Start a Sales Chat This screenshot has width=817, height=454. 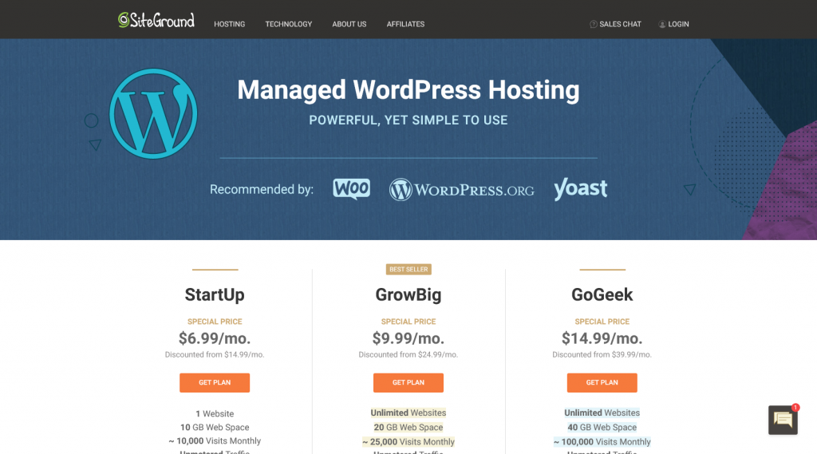615,24
